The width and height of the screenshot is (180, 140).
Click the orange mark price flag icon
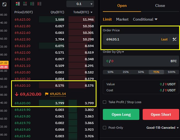point(47,94)
